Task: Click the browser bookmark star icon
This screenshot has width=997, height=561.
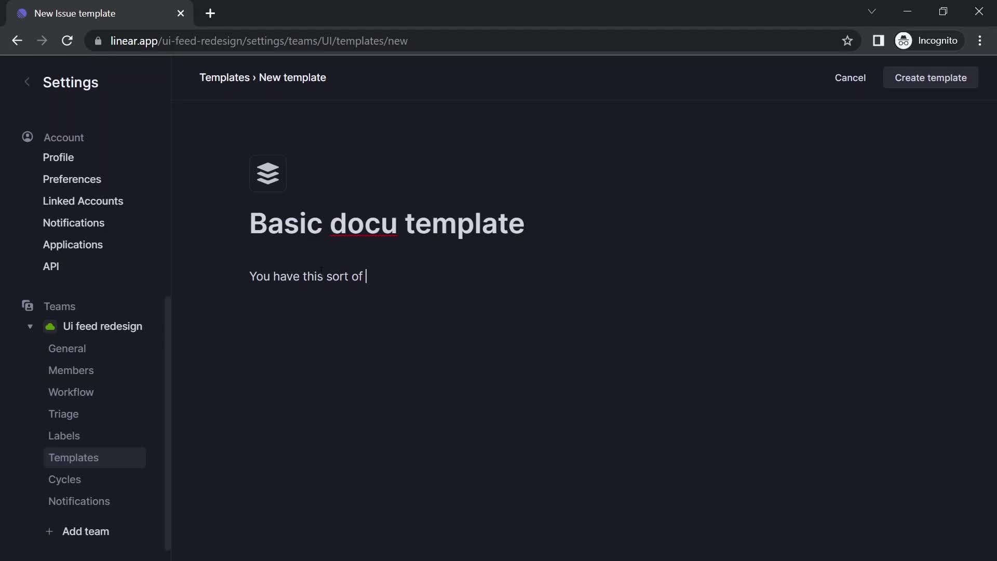Action: coord(848,41)
